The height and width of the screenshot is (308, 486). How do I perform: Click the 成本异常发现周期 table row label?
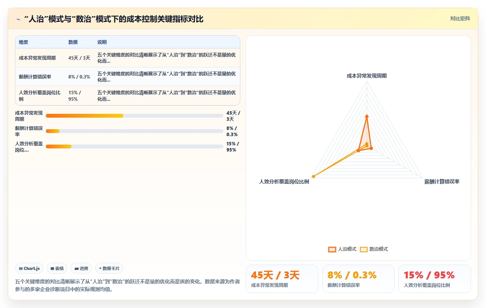click(x=37, y=58)
